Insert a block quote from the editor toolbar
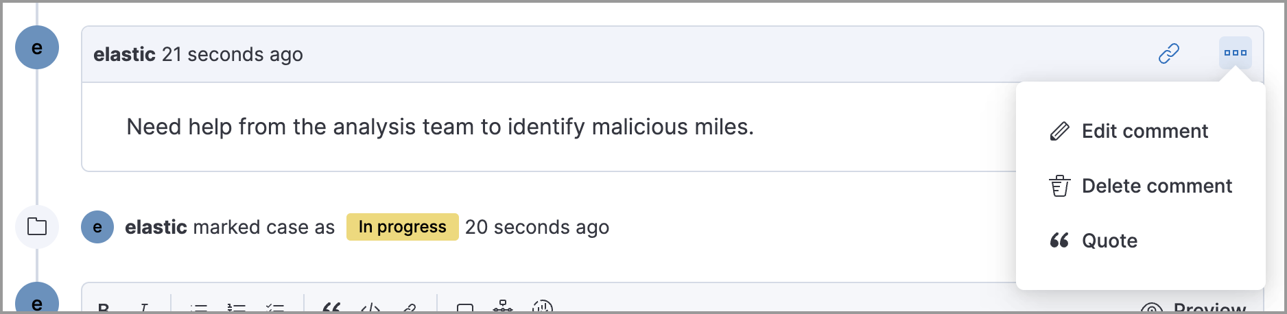The image size is (1287, 314). point(332,309)
